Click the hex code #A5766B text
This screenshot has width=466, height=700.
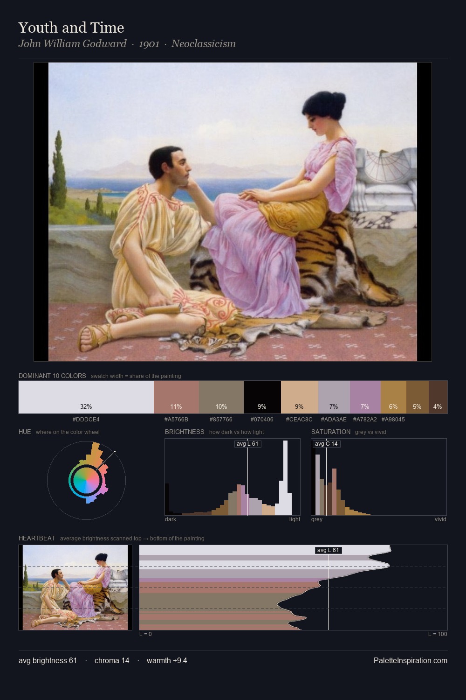(x=176, y=420)
